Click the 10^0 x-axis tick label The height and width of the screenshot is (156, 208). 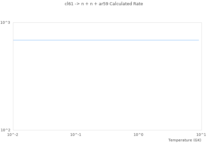click(139, 135)
